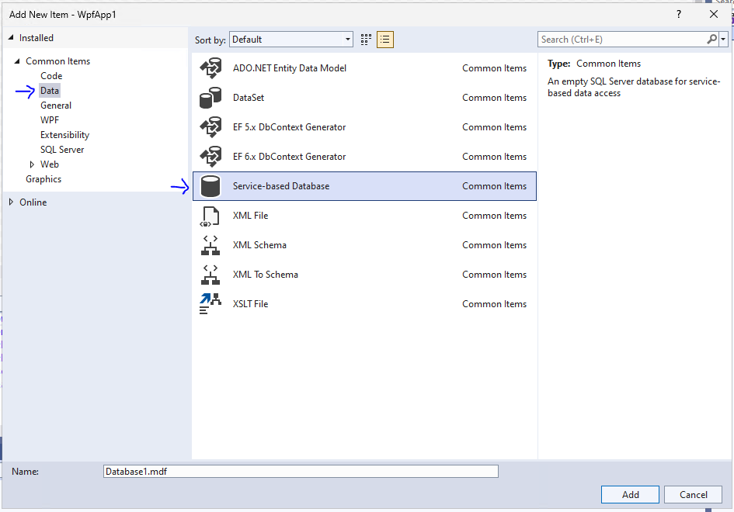Select the General category
The width and height of the screenshot is (734, 512).
[x=56, y=106]
